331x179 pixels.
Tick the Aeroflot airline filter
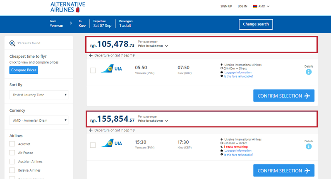(x=12, y=144)
